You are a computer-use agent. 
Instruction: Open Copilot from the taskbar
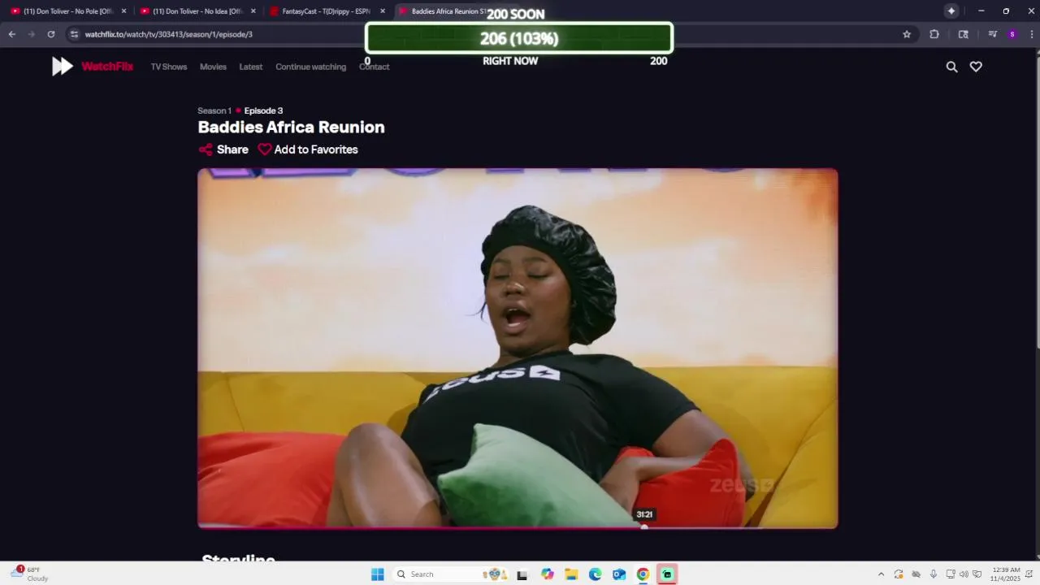point(548,574)
